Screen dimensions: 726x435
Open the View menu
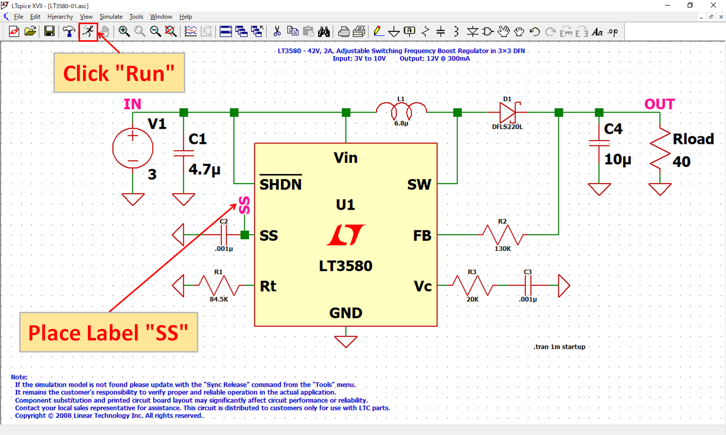click(86, 17)
